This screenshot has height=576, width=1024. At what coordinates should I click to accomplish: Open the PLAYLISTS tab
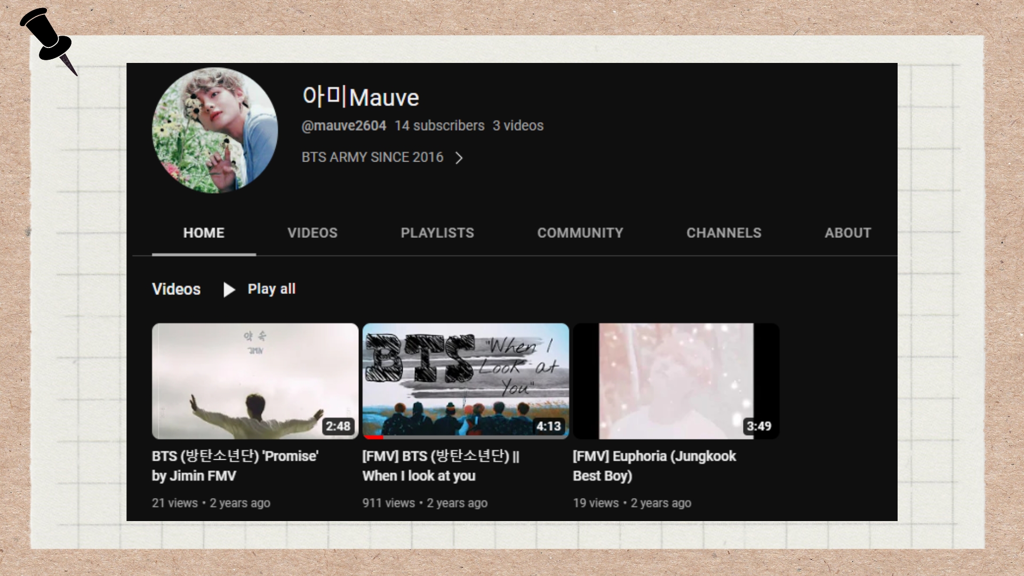point(437,233)
